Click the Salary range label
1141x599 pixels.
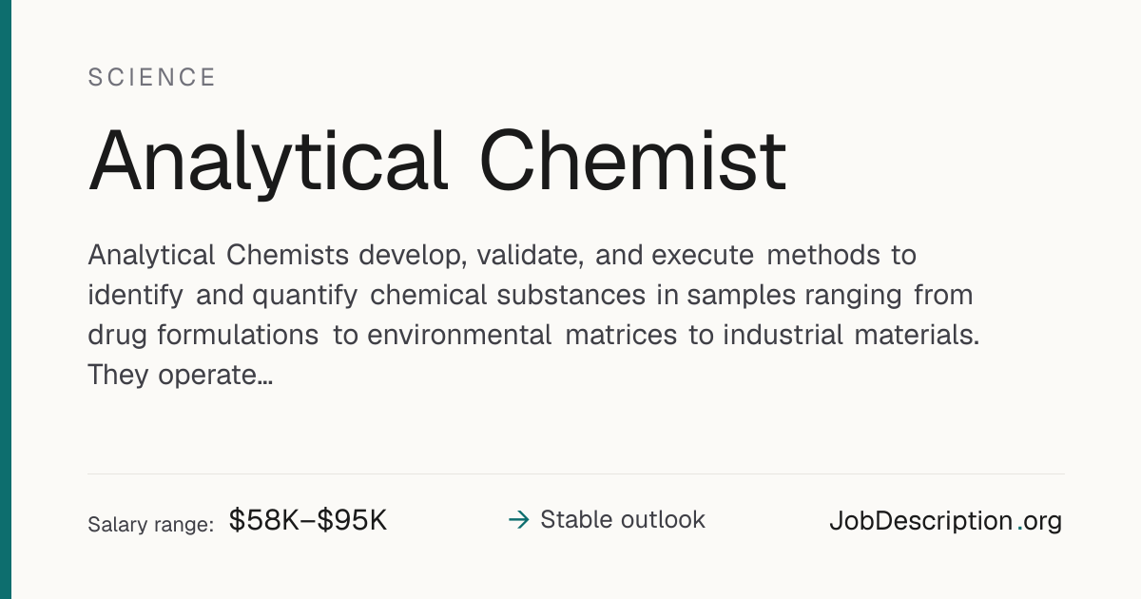[x=150, y=524]
